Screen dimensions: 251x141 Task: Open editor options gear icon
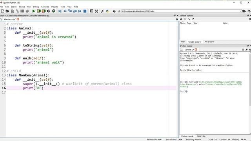click(x=177, y=19)
